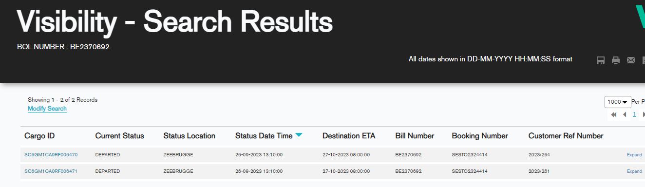The image size is (645, 187).
Task: Sort by the Status Location column header
Action: point(189,136)
